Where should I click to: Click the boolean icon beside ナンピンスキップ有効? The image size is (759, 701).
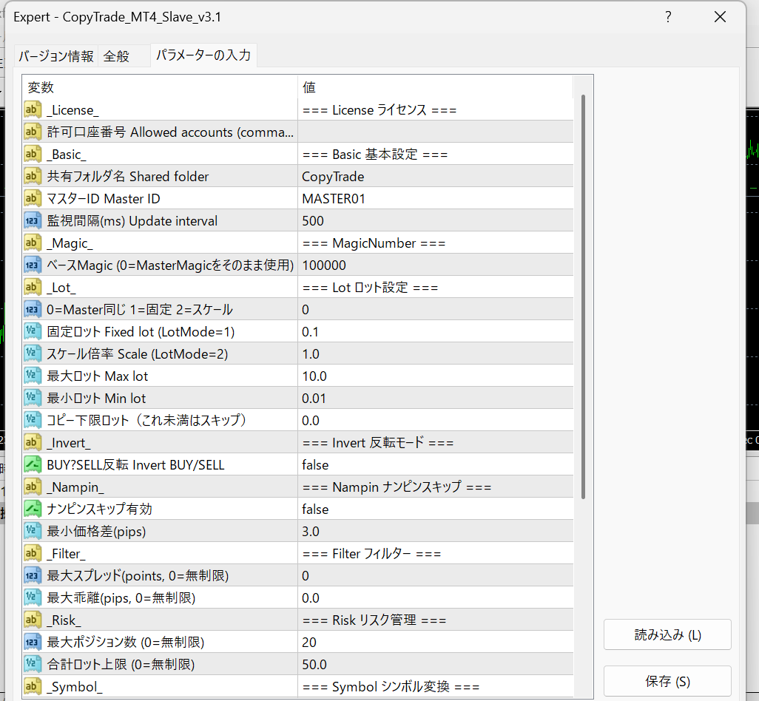(x=33, y=509)
